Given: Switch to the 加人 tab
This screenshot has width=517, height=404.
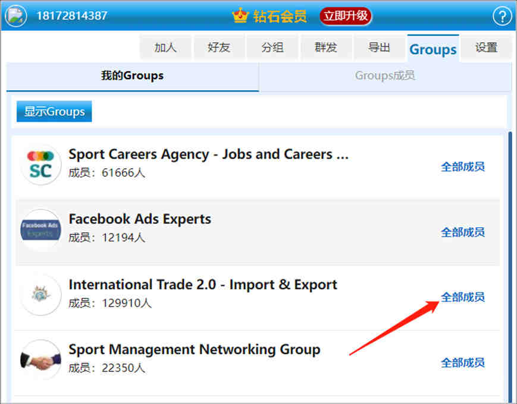Looking at the screenshot, I should (165, 48).
